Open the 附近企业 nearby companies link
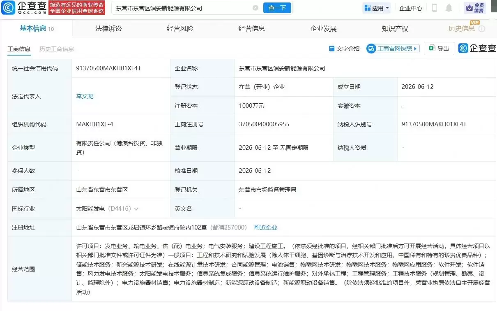The width and height of the screenshot is (497, 311). (266, 227)
